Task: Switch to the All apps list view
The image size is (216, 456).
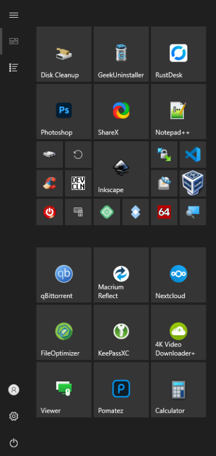Action: pos(14,67)
